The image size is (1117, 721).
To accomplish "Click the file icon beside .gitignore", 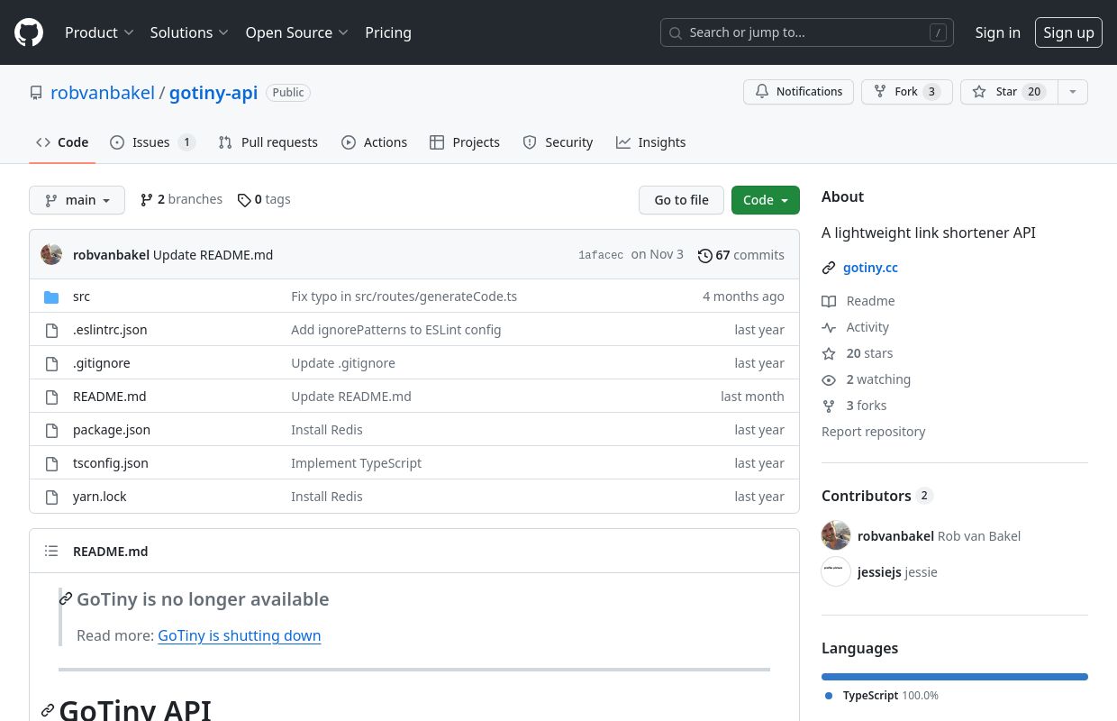I will [x=51, y=363].
